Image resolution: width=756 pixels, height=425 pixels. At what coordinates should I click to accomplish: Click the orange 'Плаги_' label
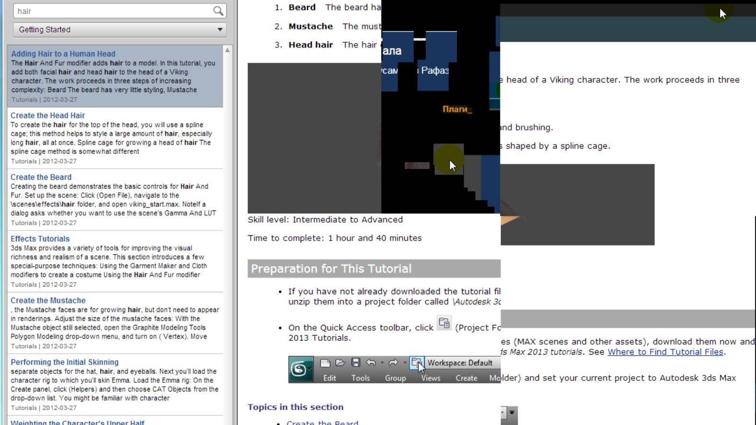tap(457, 109)
